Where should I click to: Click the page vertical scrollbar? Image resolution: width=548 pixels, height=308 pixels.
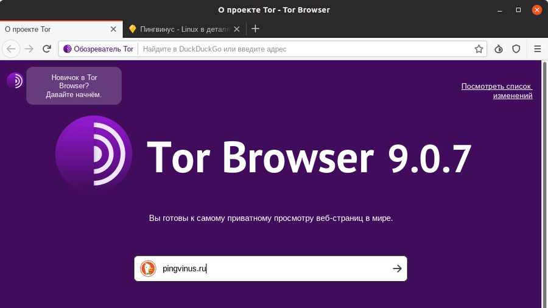[x=544, y=184]
